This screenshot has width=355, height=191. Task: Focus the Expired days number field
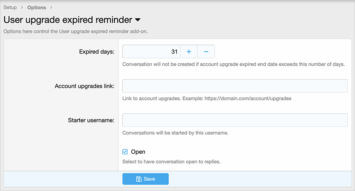coord(151,51)
